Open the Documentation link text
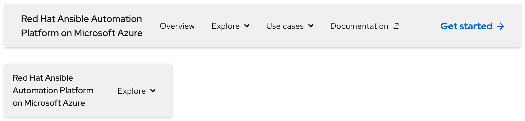525x121 pixels. click(x=359, y=26)
